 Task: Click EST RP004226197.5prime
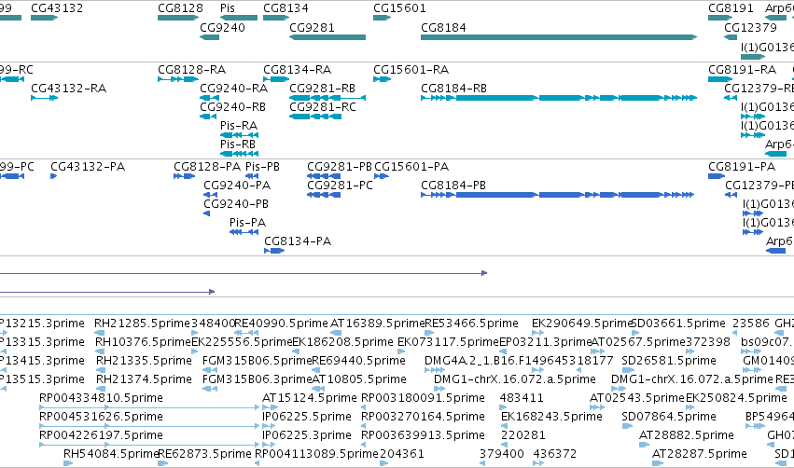[x=149, y=444]
